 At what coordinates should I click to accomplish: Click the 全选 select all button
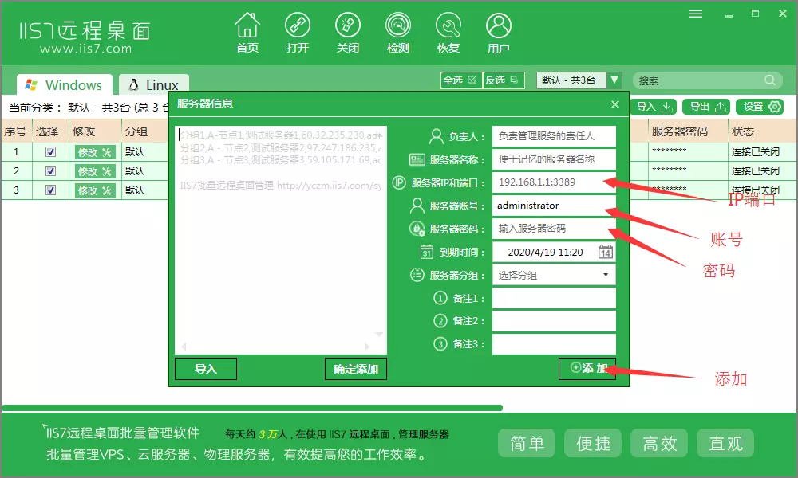tap(460, 80)
